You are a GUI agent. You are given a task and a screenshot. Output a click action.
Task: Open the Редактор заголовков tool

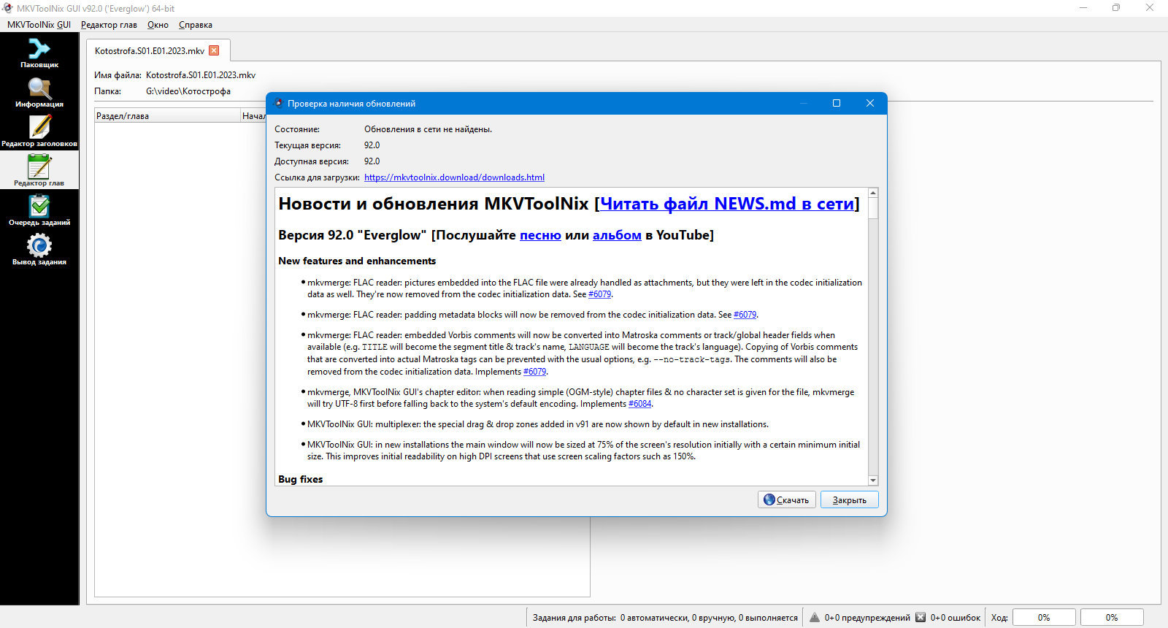pos(39,131)
